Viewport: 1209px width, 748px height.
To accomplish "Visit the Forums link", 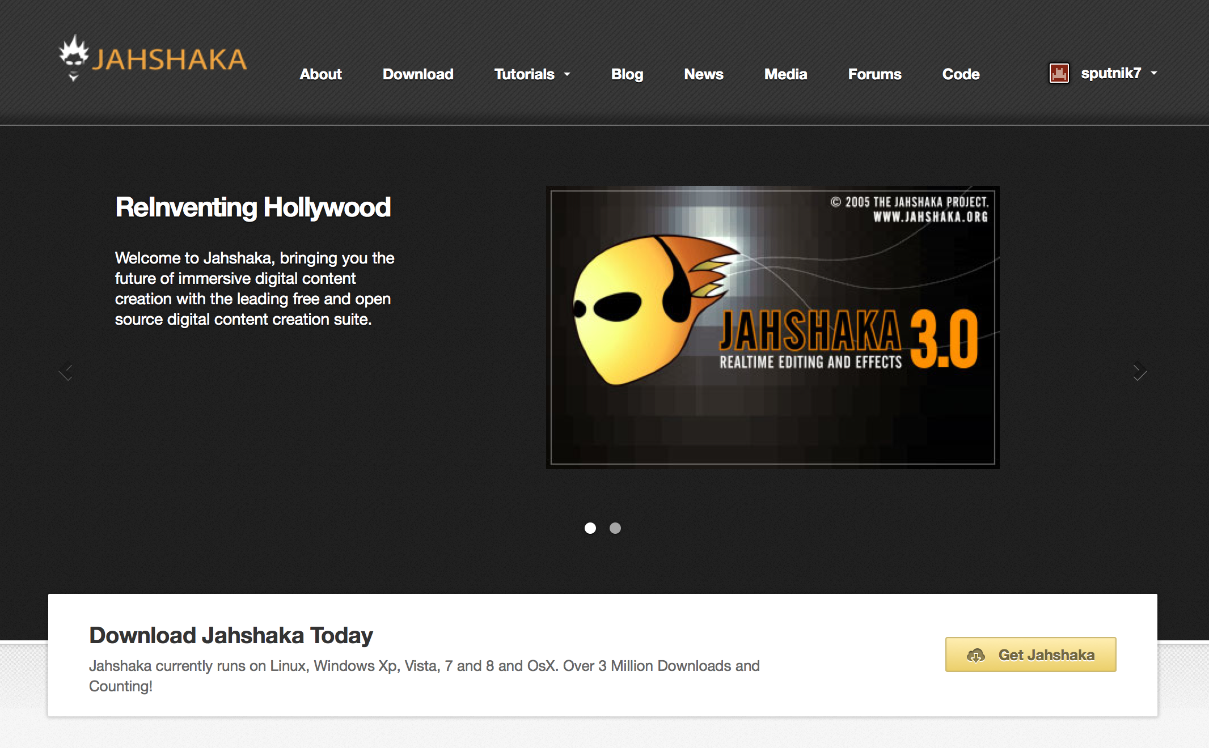I will coord(874,74).
